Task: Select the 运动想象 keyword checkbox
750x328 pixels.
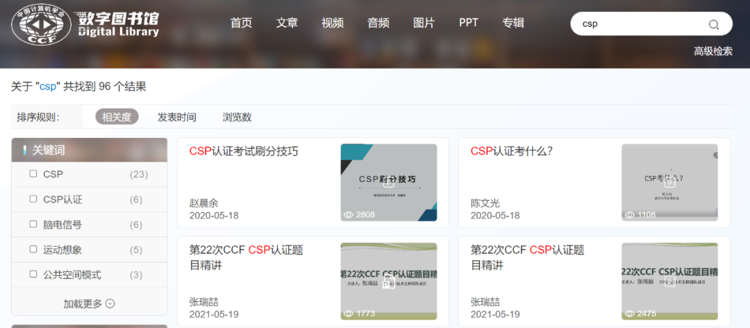Action: pyautogui.click(x=33, y=249)
